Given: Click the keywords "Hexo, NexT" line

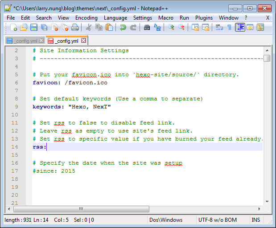Looking at the screenshot, I should [72, 107].
